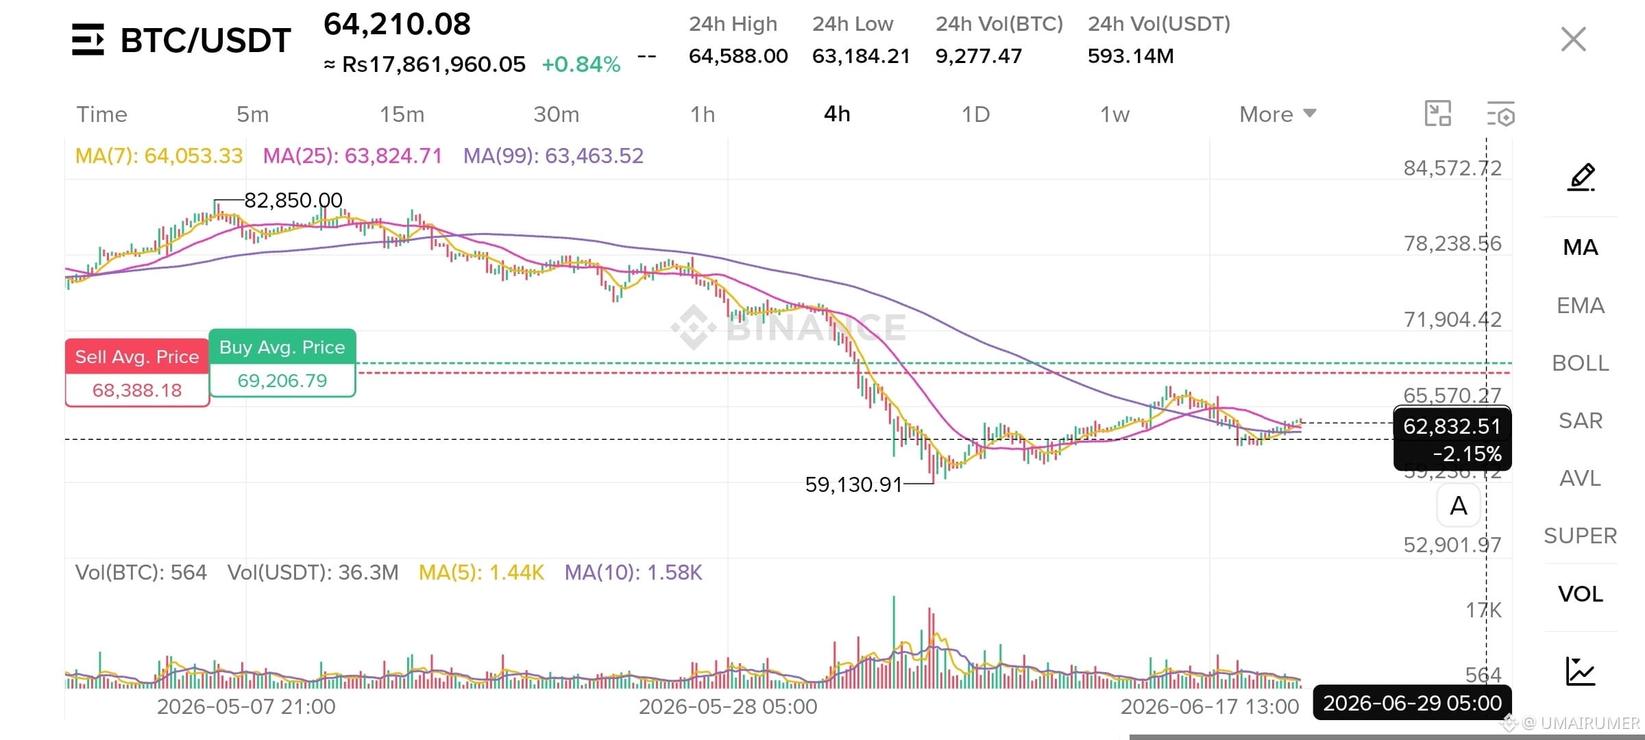Select the 4h timeframe
1645x740 pixels.
click(x=837, y=114)
